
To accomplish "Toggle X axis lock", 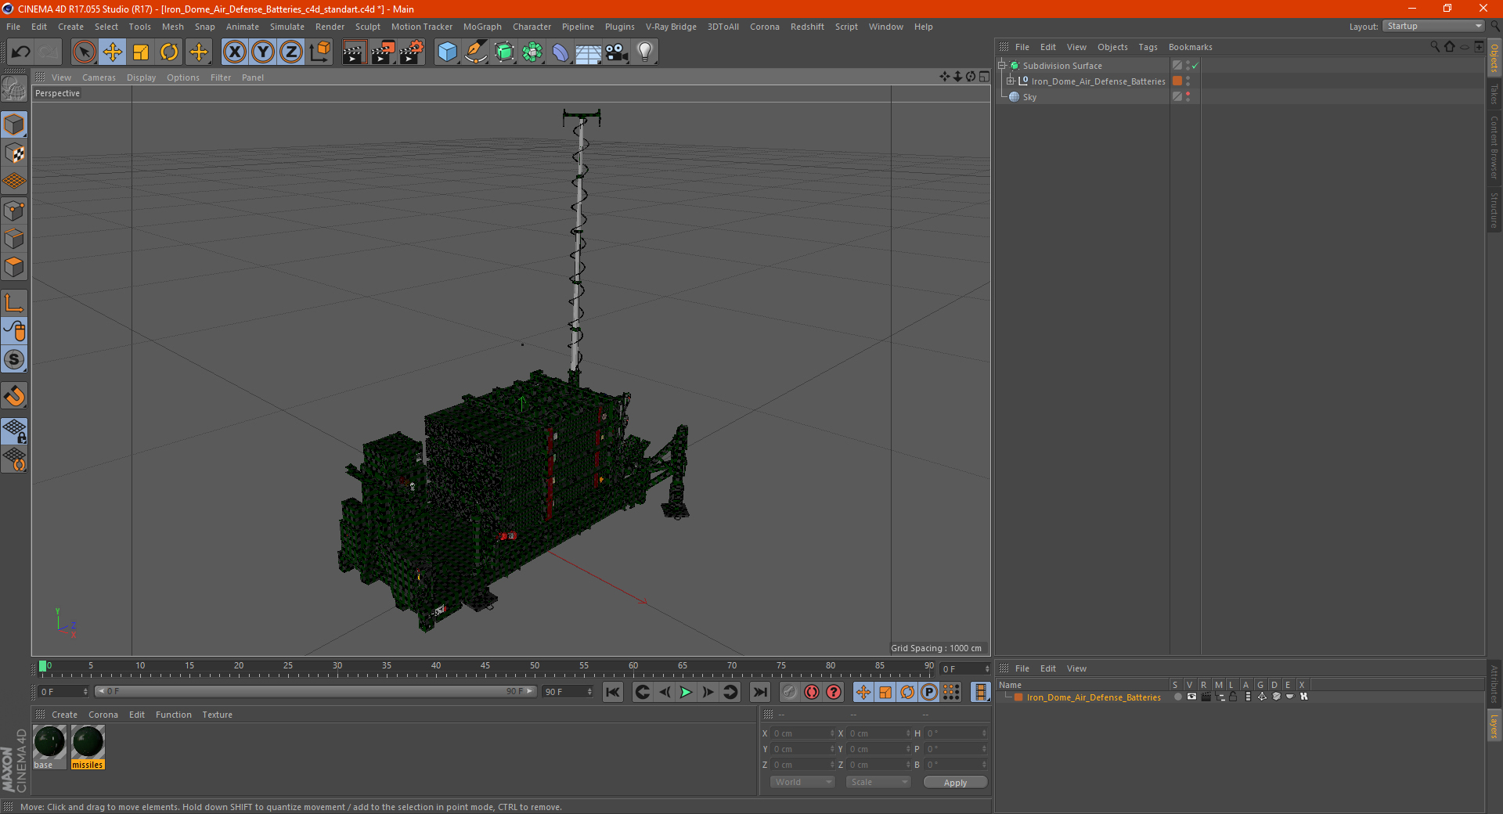I will (x=234, y=52).
